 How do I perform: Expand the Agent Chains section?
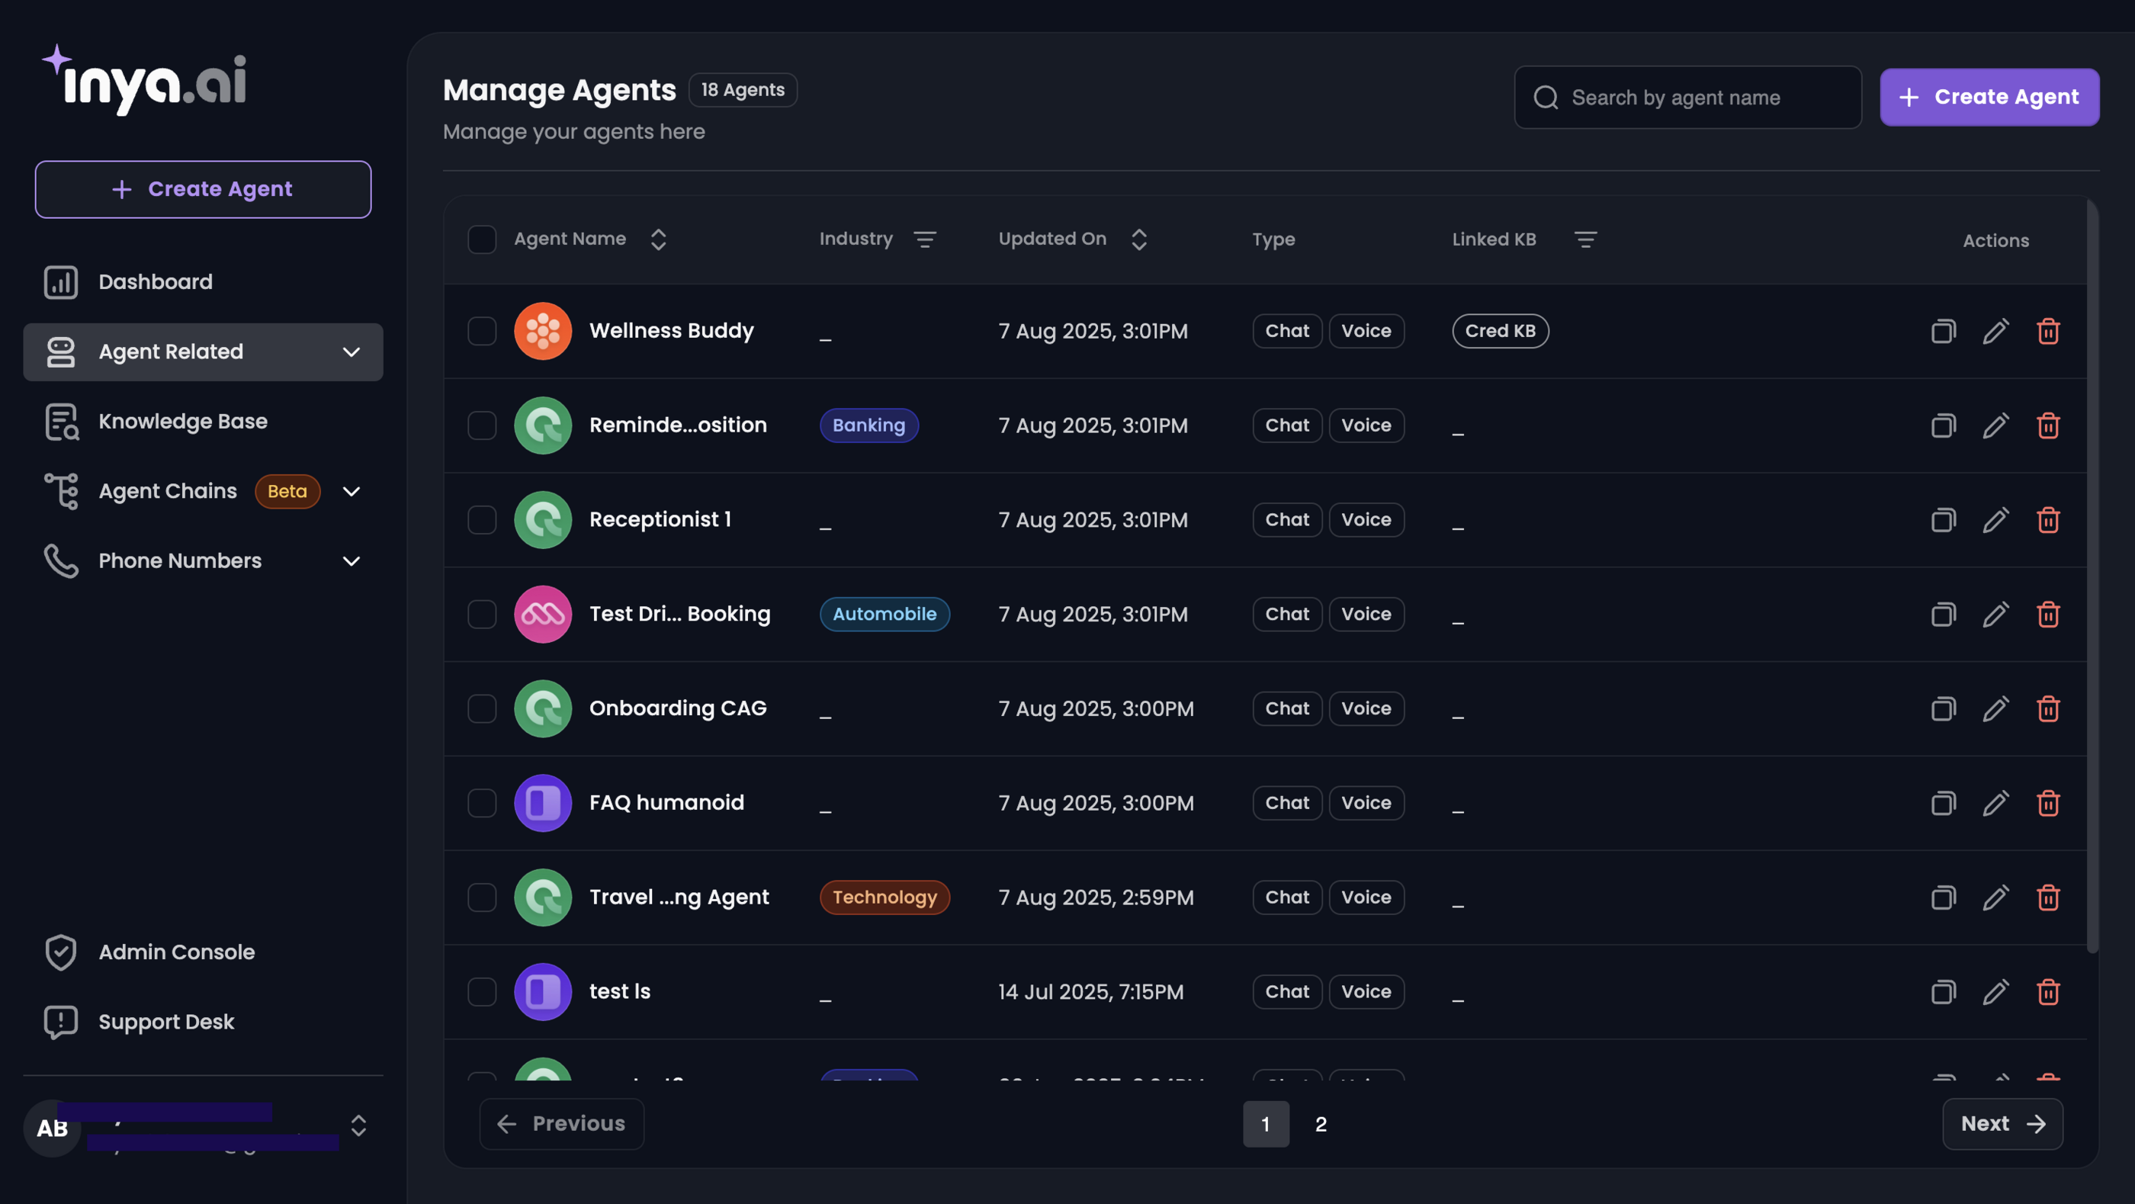coord(352,491)
